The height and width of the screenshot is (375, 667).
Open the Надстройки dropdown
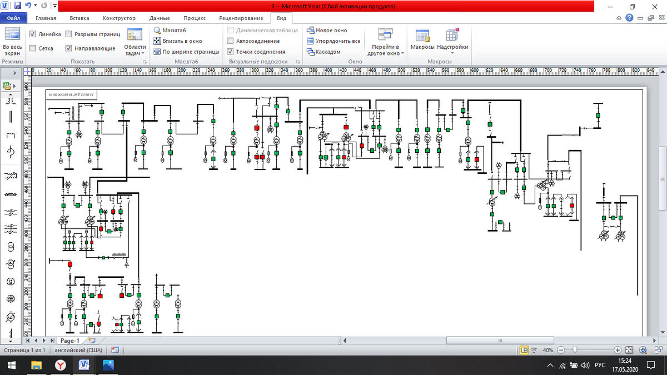[x=452, y=41]
